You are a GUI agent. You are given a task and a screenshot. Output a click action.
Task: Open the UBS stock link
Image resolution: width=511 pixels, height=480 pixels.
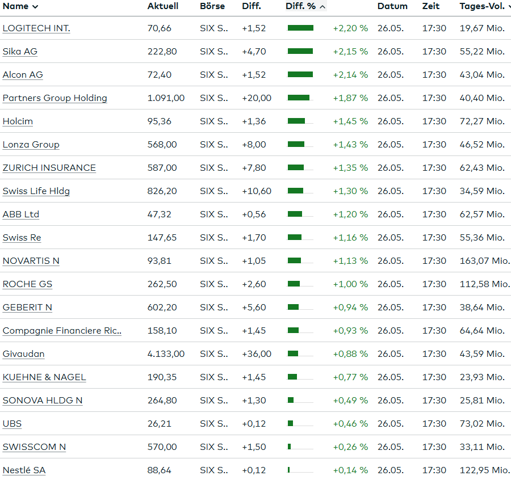point(12,424)
